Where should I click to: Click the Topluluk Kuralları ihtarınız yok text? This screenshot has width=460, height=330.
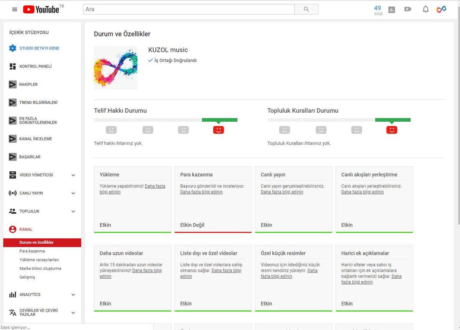pos(299,143)
